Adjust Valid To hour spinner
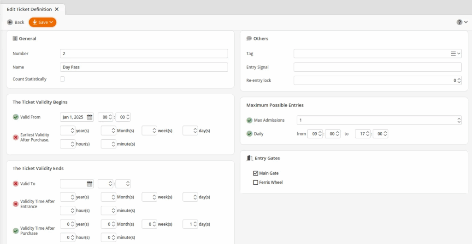 pyautogui.click(x=111, y=184)
